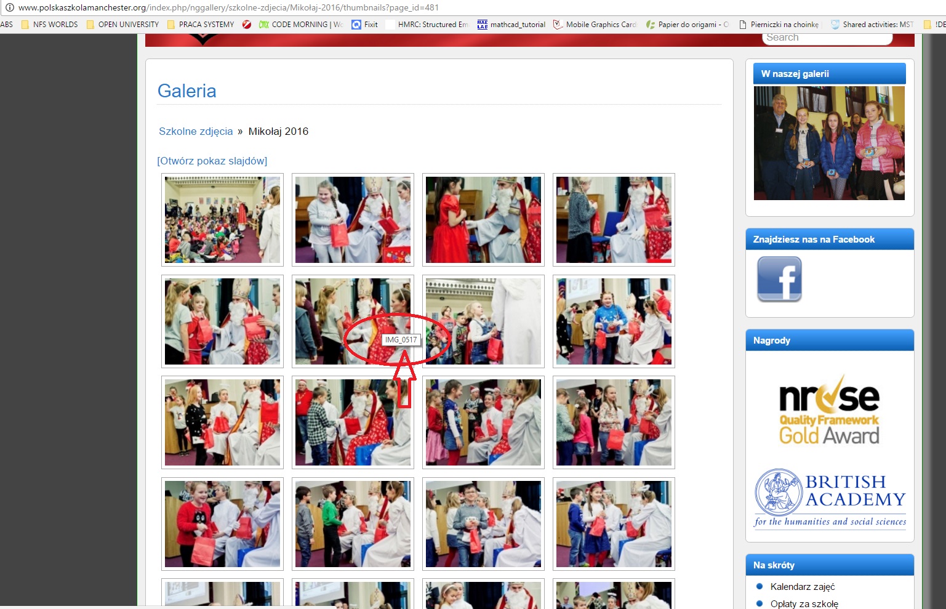The width and height of the screenshot is (946, 609).
Task: Click the W naszej galerii panel header
Action: pos(830,74)
